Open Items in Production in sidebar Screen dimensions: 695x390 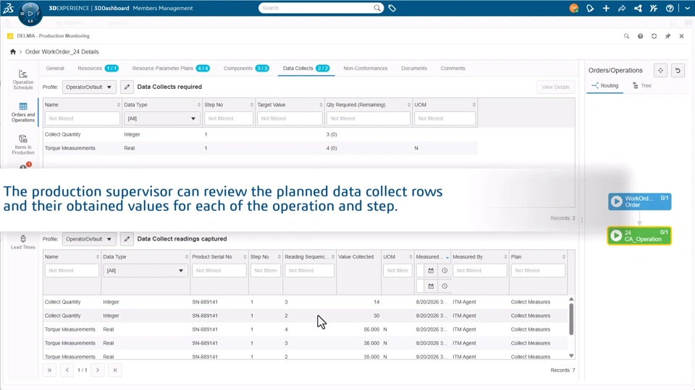(23, 144)
